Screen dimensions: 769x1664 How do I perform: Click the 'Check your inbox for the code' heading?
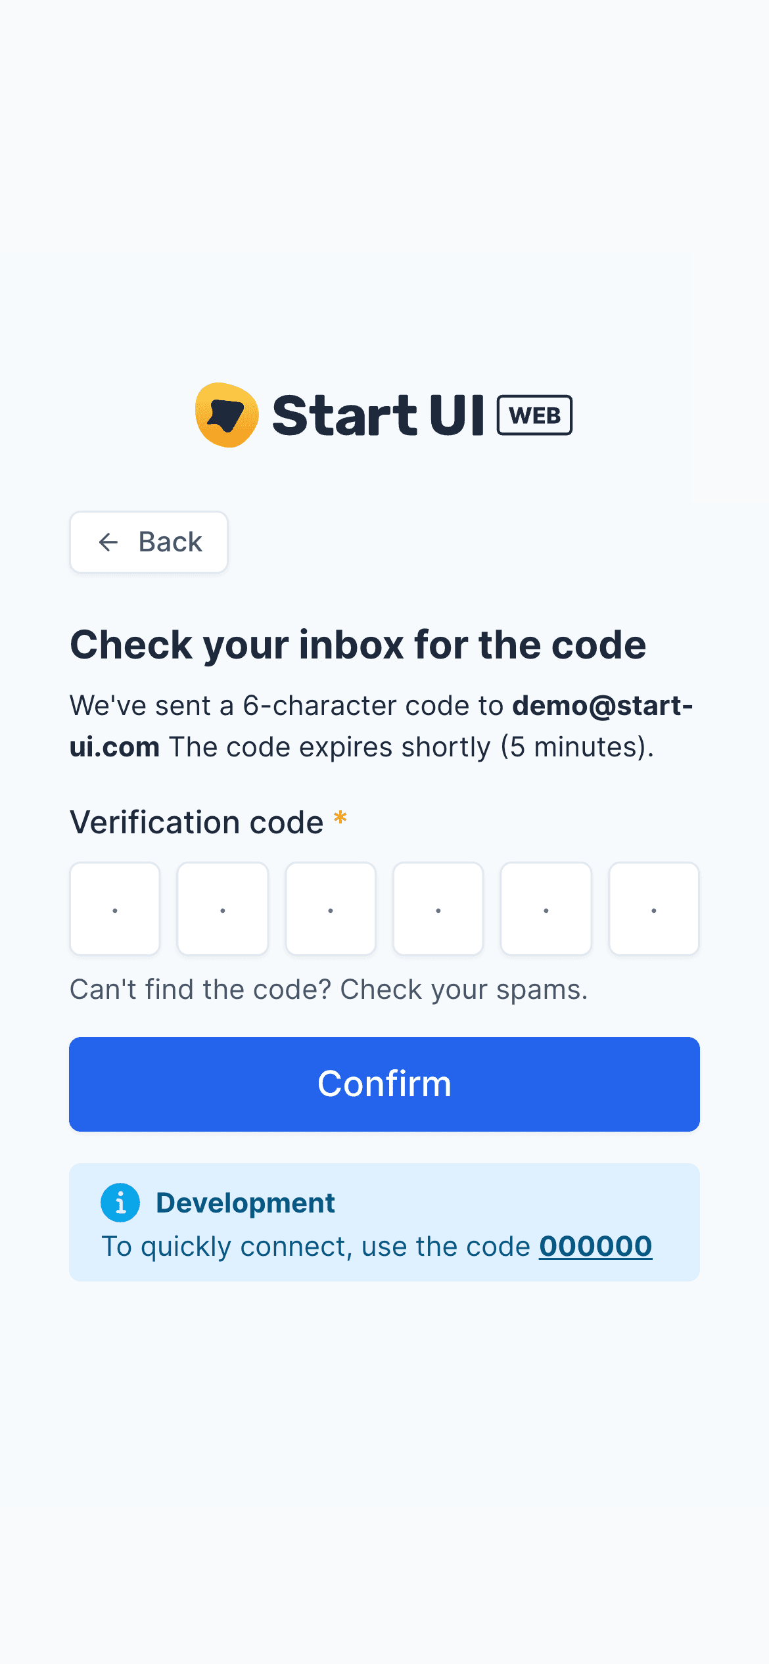pyautogui.click(x=358, y=645)
